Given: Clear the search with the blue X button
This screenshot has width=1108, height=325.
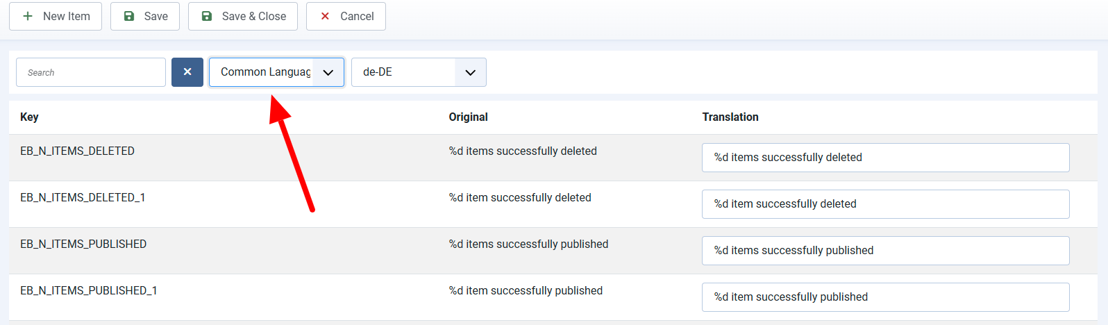Looking at the screenshot, I should coord(187,72).
